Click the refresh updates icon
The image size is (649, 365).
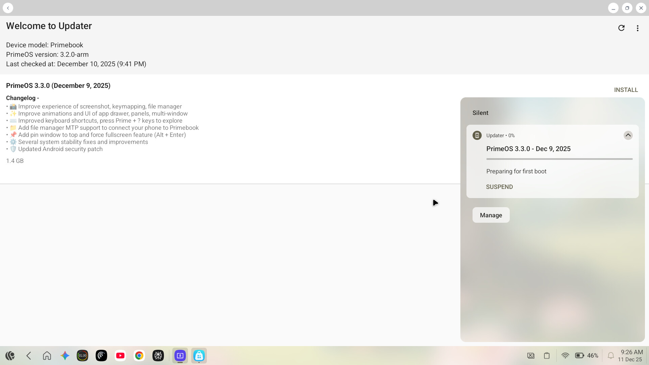pos(621,28)
